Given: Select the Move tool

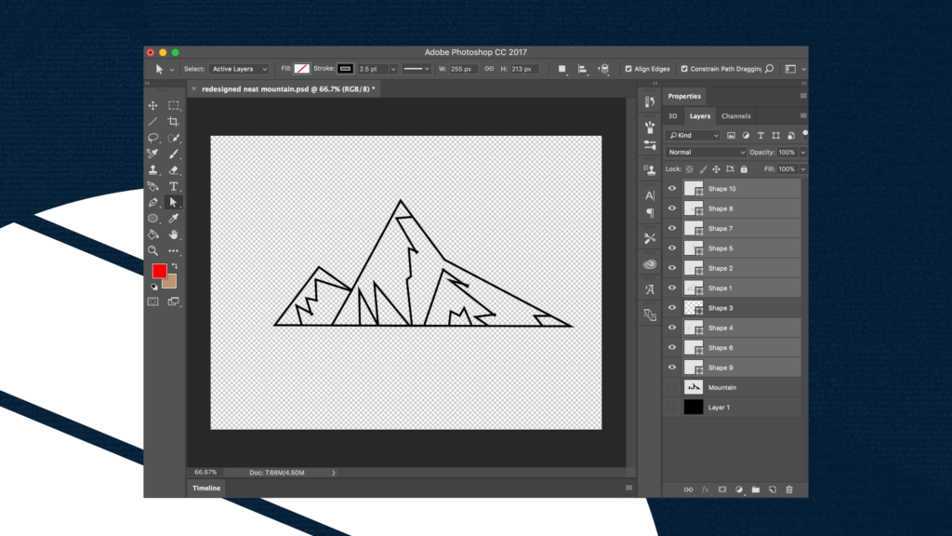Looking at the screenshot, I should [153, 106].
